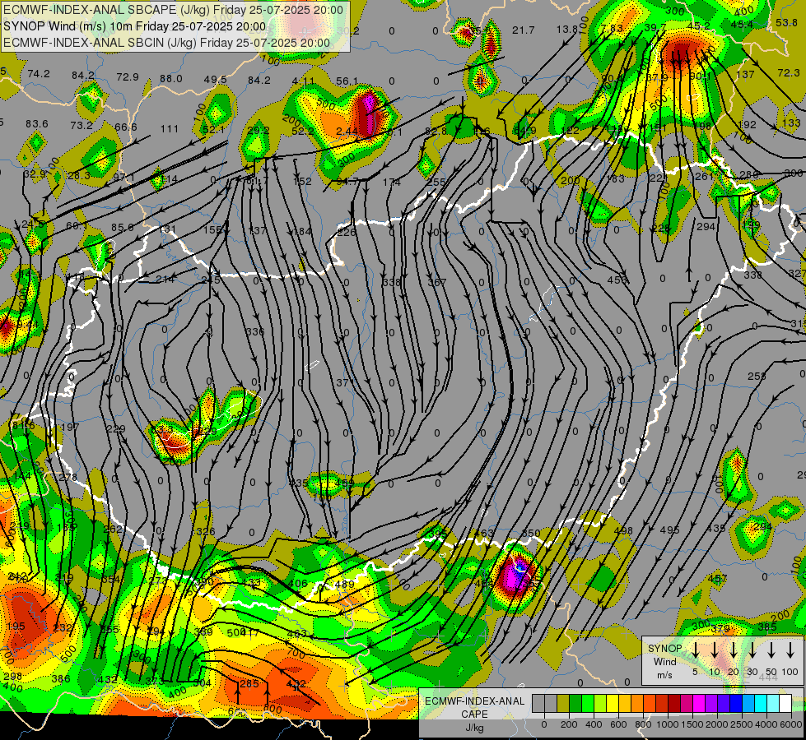Click the map value 74.2
The height and width of the screenshot is (740, 806).
39,73
